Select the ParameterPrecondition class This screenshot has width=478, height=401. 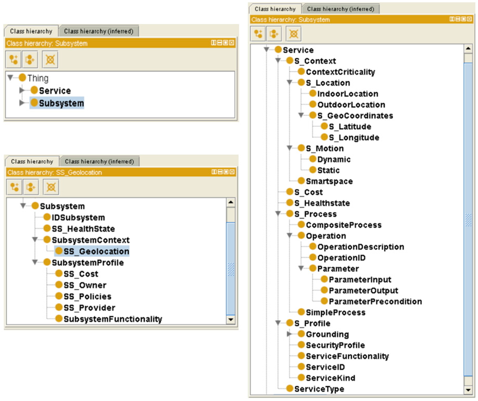[x=375, y=302]
